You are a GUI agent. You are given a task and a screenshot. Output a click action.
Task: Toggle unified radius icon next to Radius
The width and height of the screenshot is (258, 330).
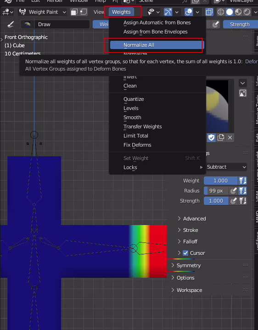click(x=242, y=191)
